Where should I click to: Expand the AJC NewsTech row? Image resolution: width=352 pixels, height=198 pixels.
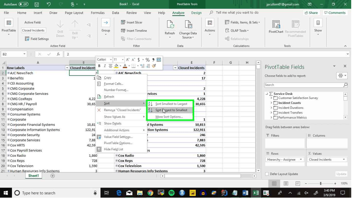[8, 73]
